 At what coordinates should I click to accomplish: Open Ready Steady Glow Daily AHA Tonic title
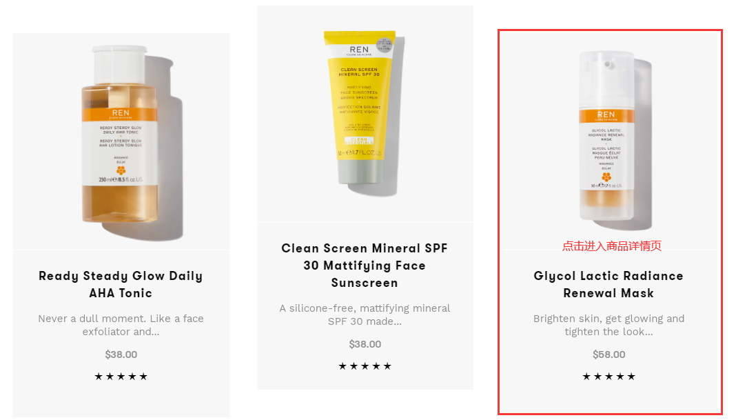point(121,284)
